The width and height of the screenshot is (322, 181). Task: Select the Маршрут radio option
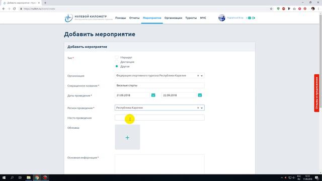(x=117, y=57)
